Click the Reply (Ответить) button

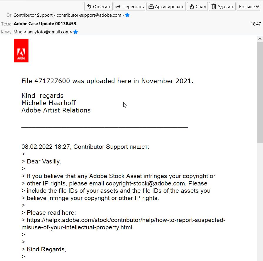tap(99, 6)
